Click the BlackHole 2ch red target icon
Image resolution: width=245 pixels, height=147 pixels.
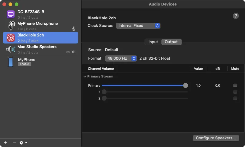point(11,38)
